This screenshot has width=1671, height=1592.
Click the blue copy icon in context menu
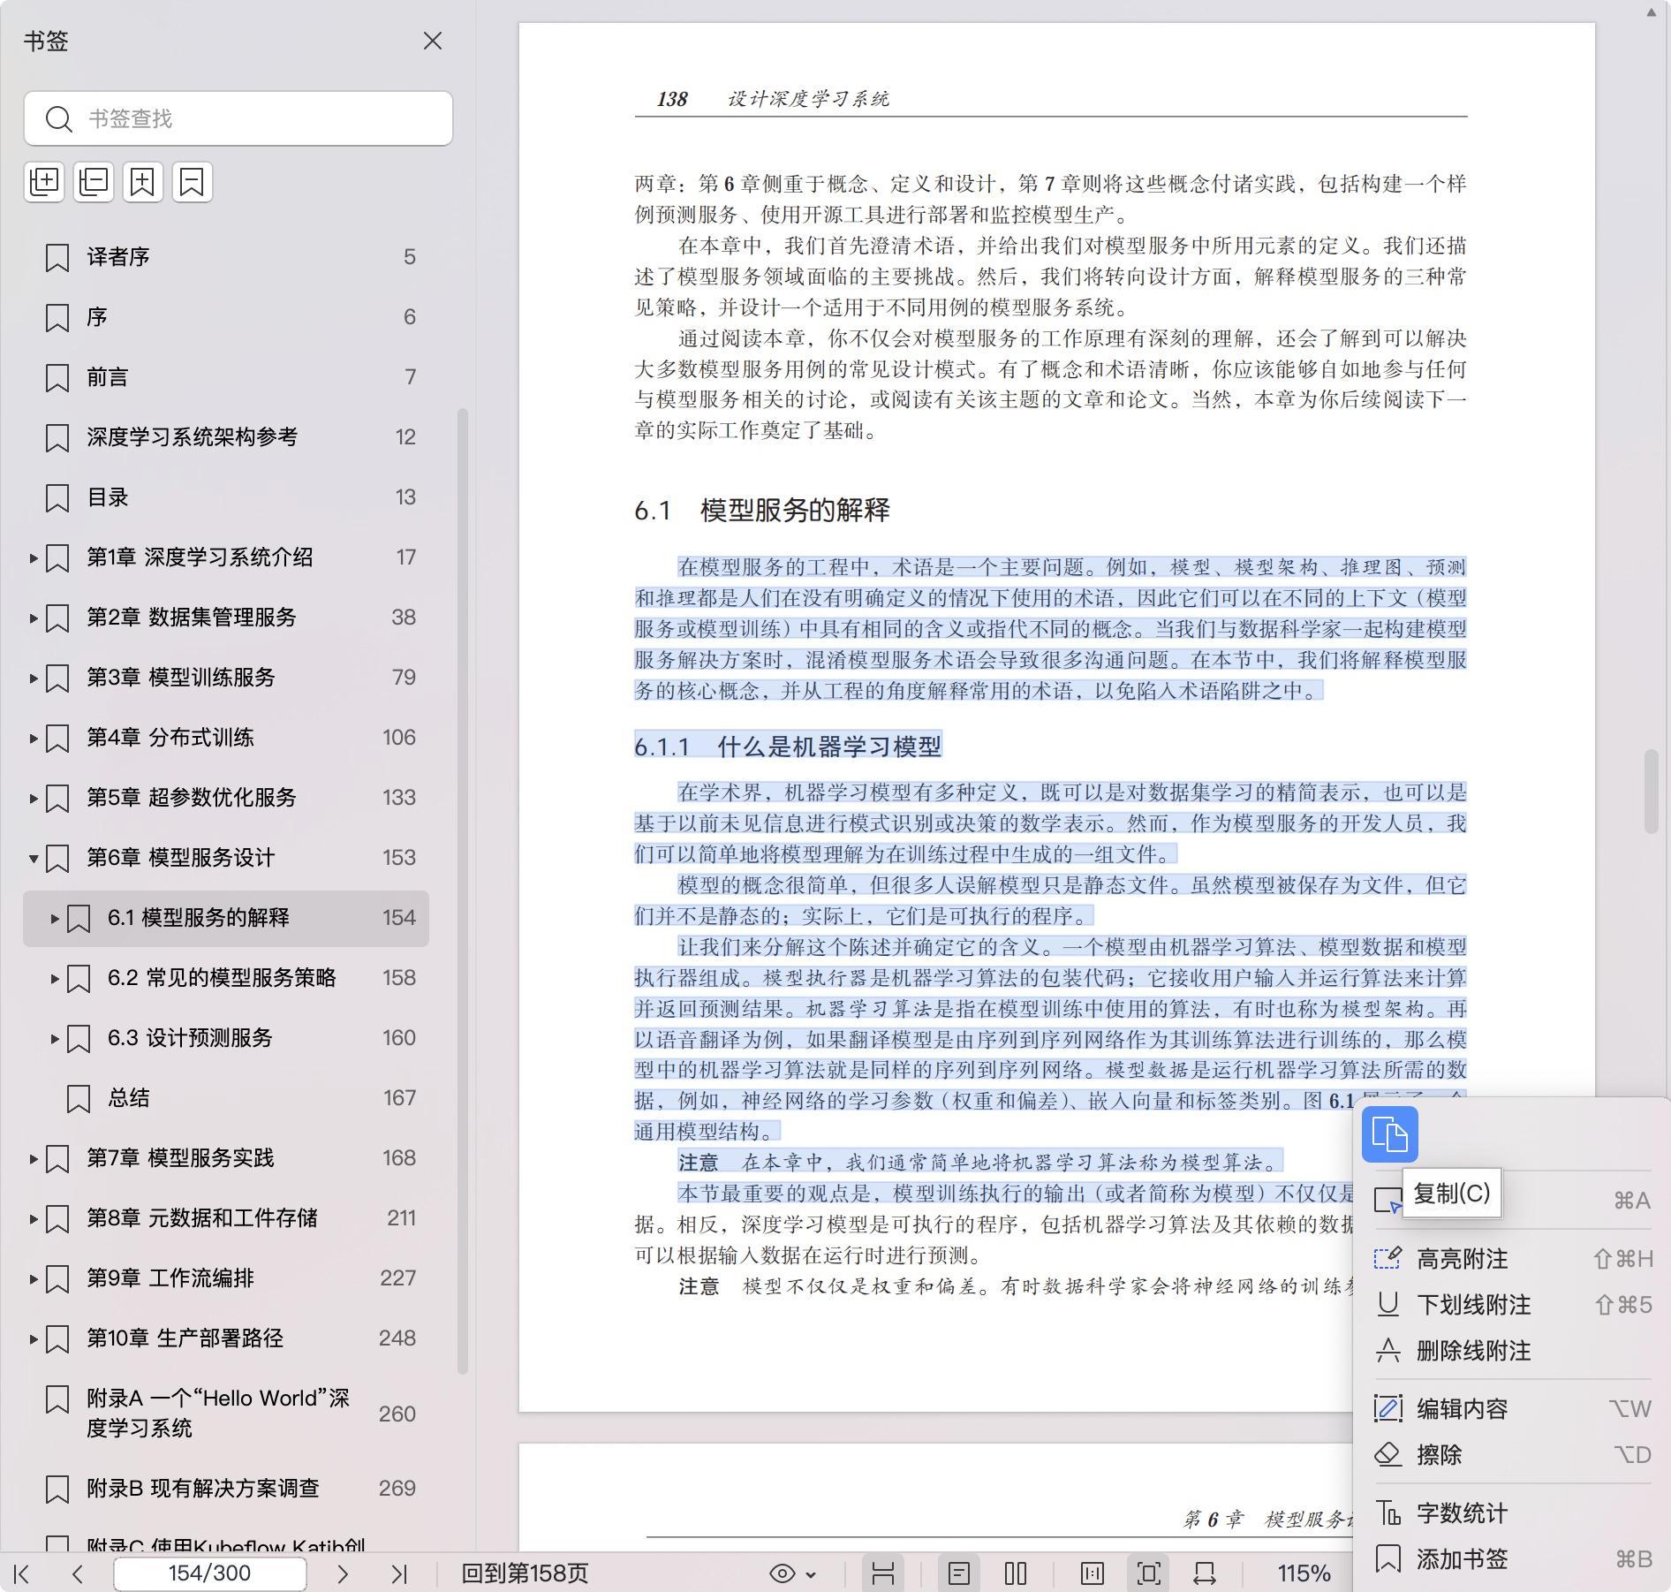[x=1389, y=1134]
